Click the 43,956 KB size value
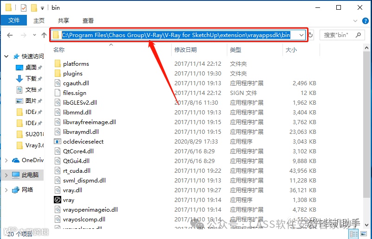The image size is (372, 239). 303,170
